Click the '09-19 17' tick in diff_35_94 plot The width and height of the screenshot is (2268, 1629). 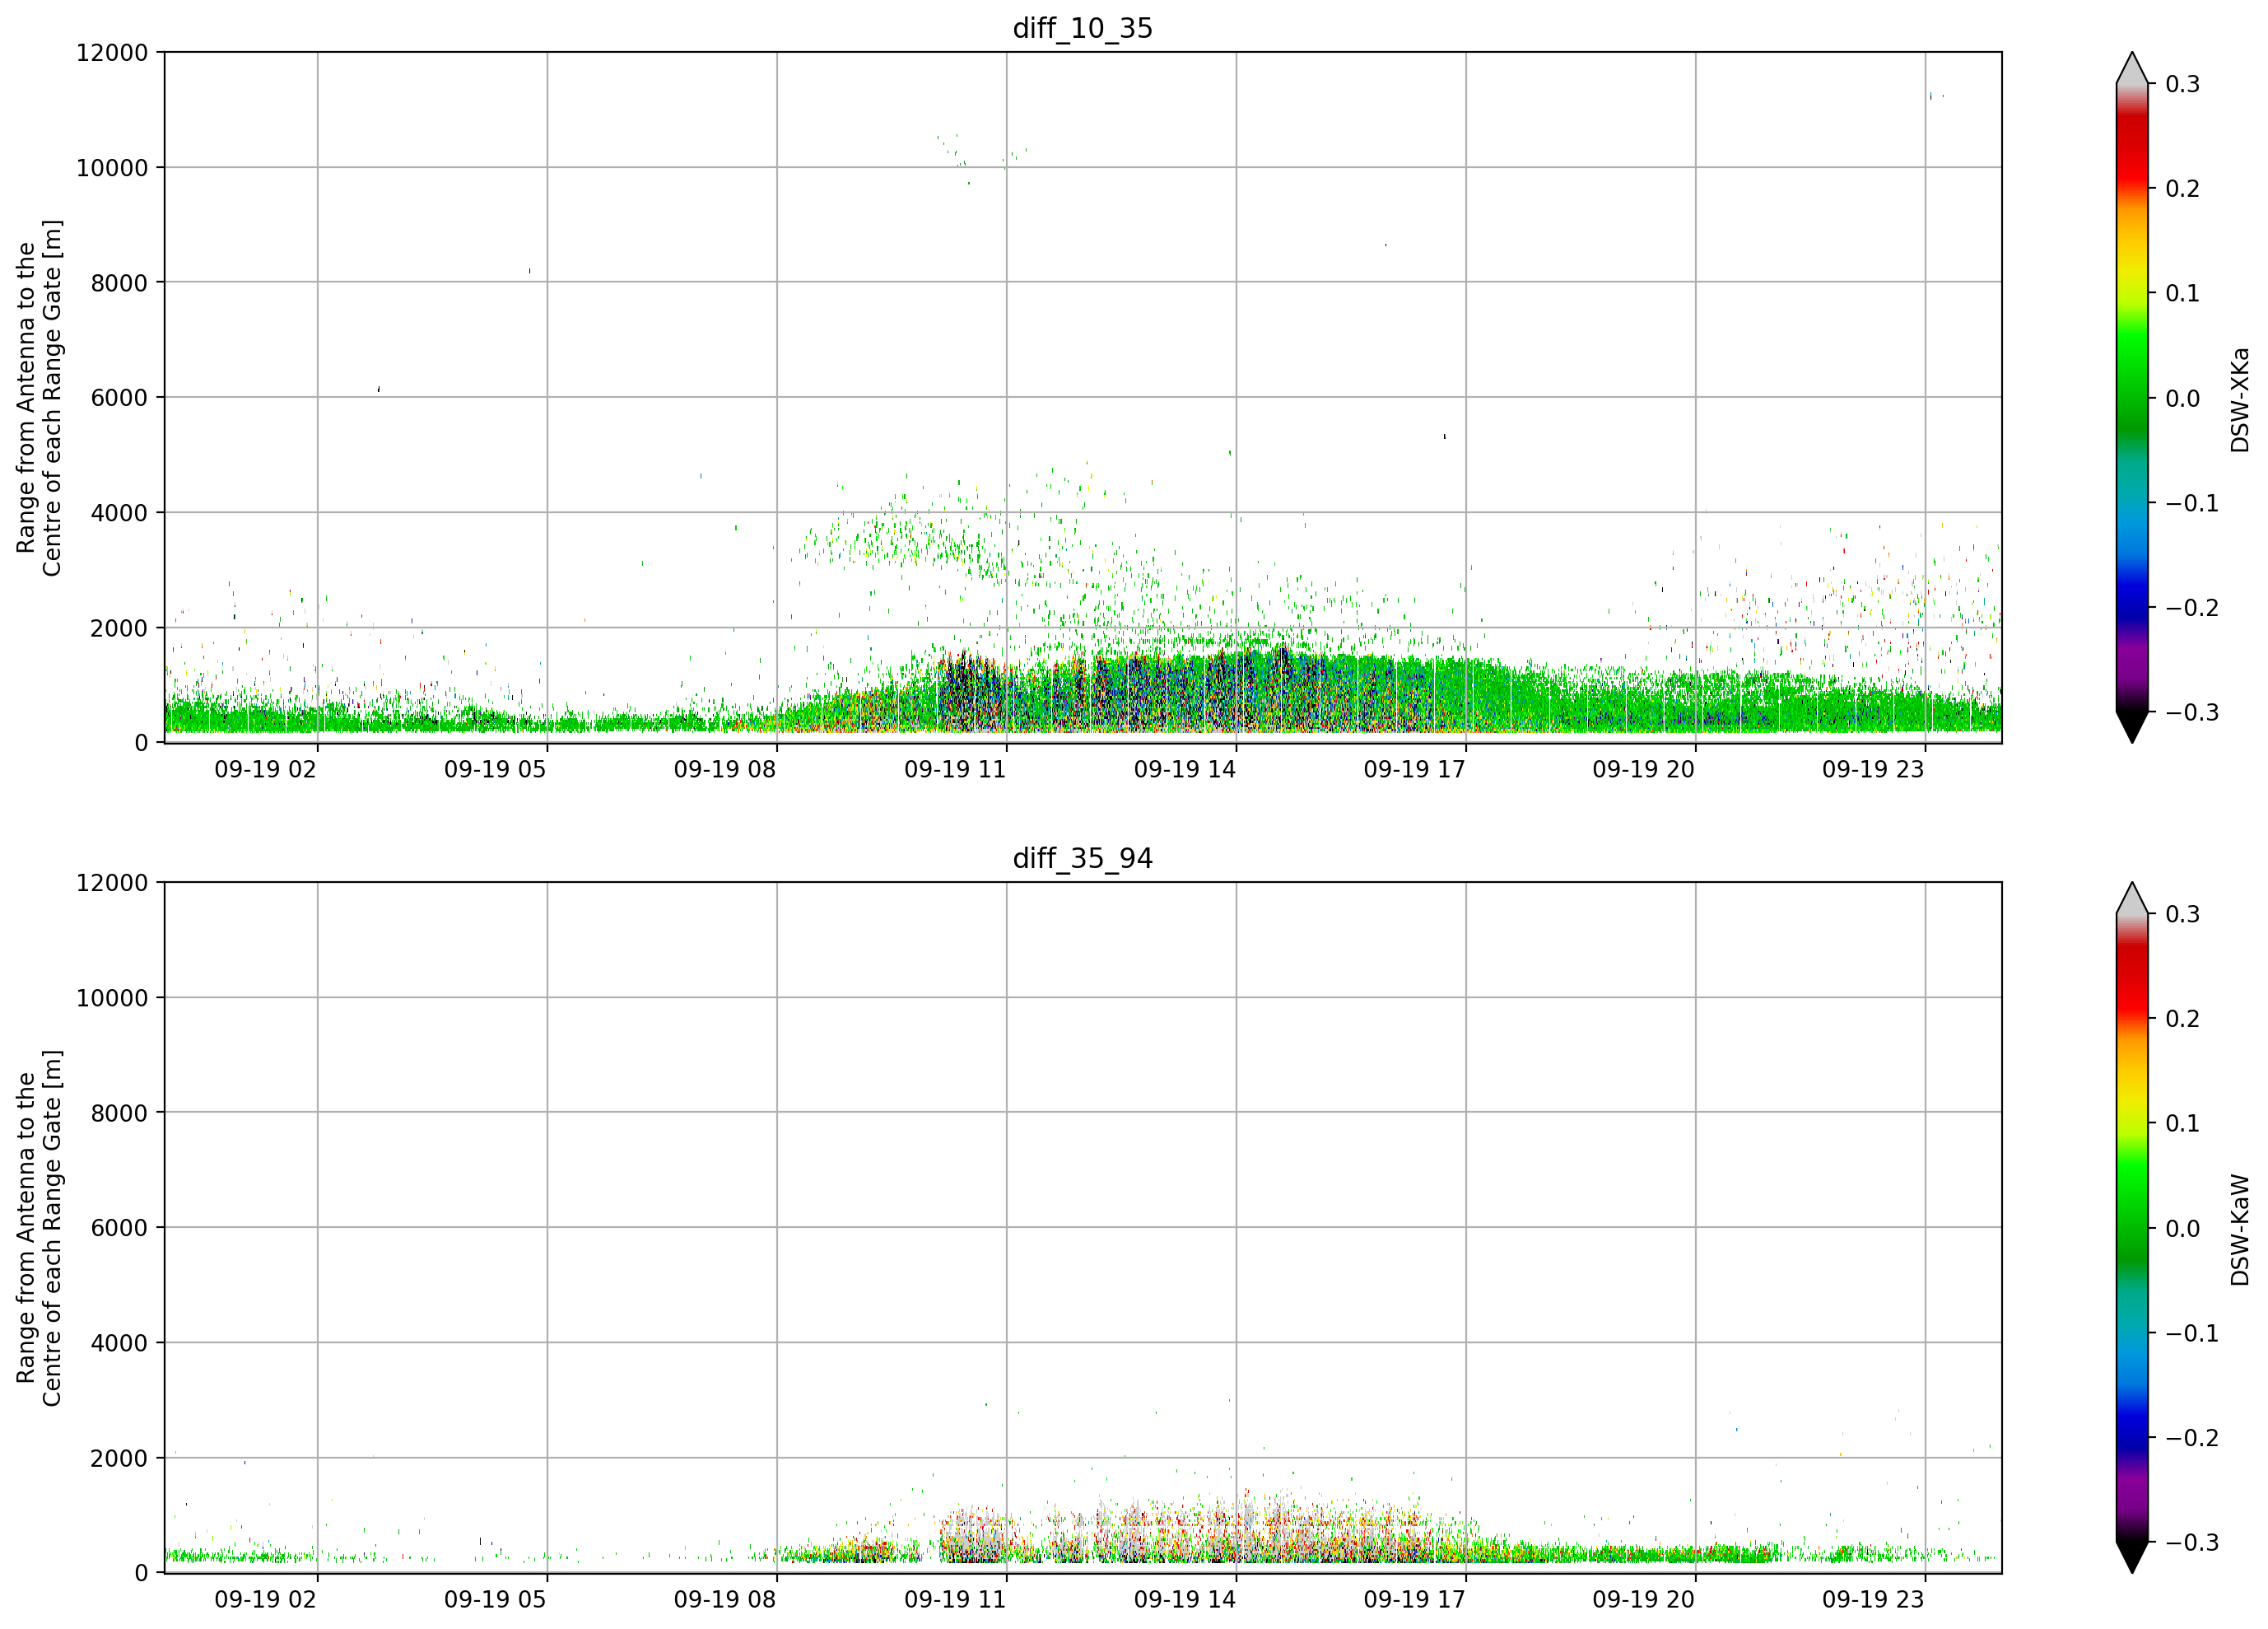pyautogui.click(x=1414, y=1599)
